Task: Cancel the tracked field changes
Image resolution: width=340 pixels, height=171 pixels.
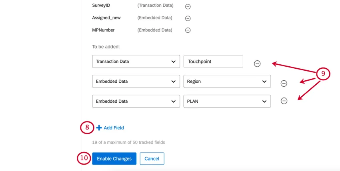Action: [152, 159]
